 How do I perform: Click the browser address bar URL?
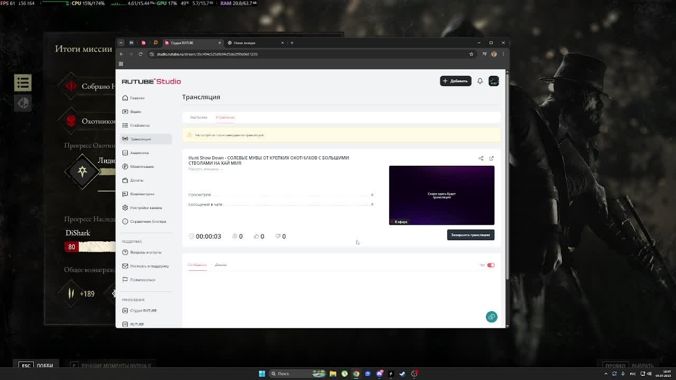(x=207, y=54)
